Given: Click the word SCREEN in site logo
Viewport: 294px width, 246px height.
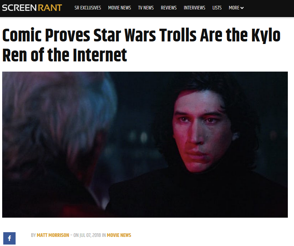Looking at the screenshot, I should tap(19, 8).
